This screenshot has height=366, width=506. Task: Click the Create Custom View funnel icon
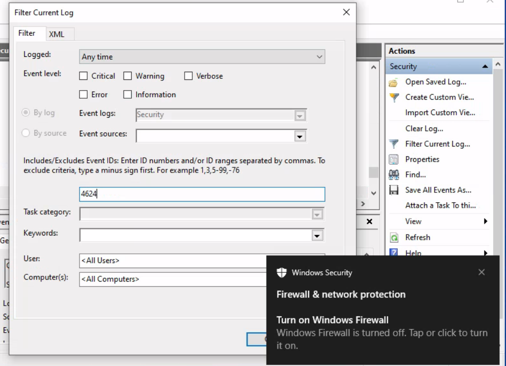click(x=394, y=97)
